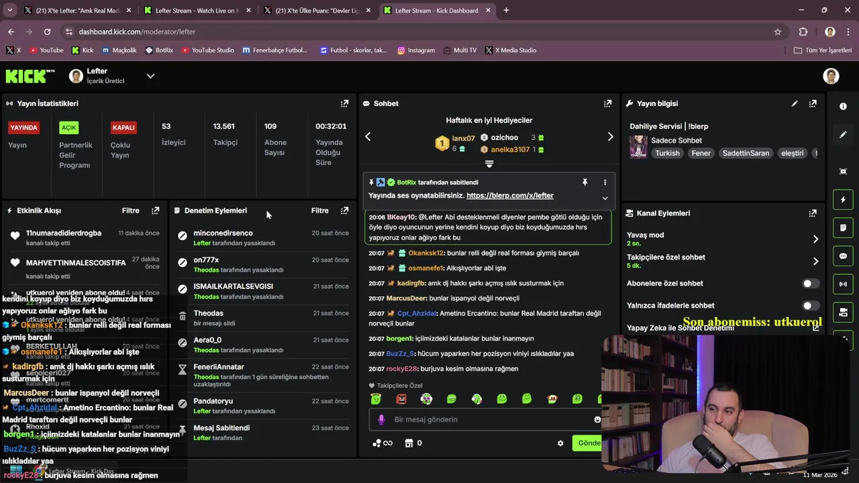Select the FenerliAnnatar timeout entry
The width and height of the screenshot is (859, 483).
click(263, 376)
